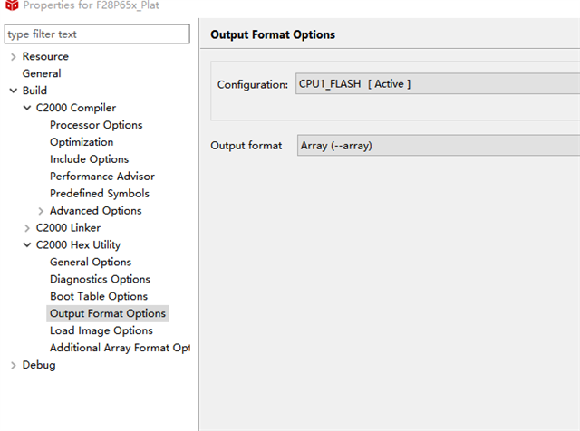580x431 pixels.
Task: Open Performance Advisor settings
Action: point(101,177)
